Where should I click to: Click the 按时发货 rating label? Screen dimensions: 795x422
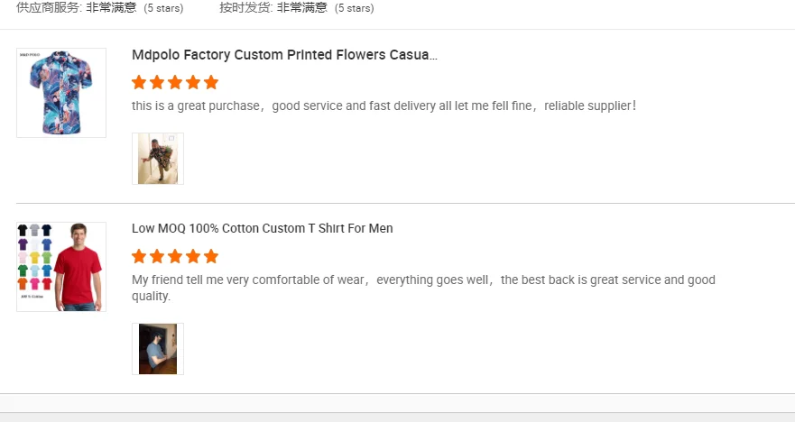[245, 8]
